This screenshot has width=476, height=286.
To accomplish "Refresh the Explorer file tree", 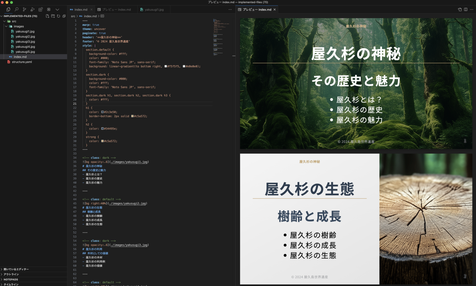I will point(58,16).
